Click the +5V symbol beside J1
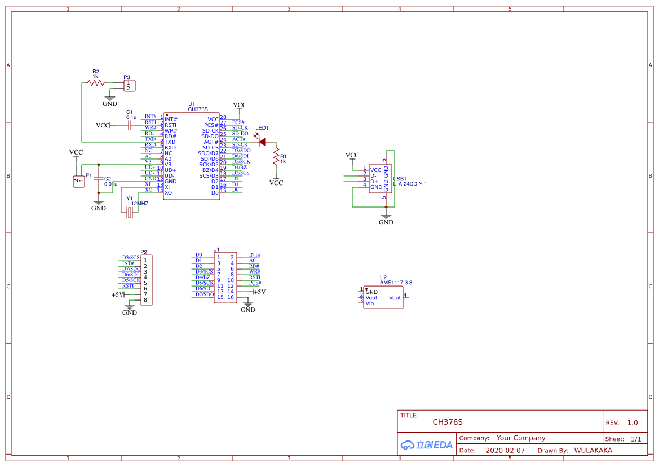 click(259, 292)
